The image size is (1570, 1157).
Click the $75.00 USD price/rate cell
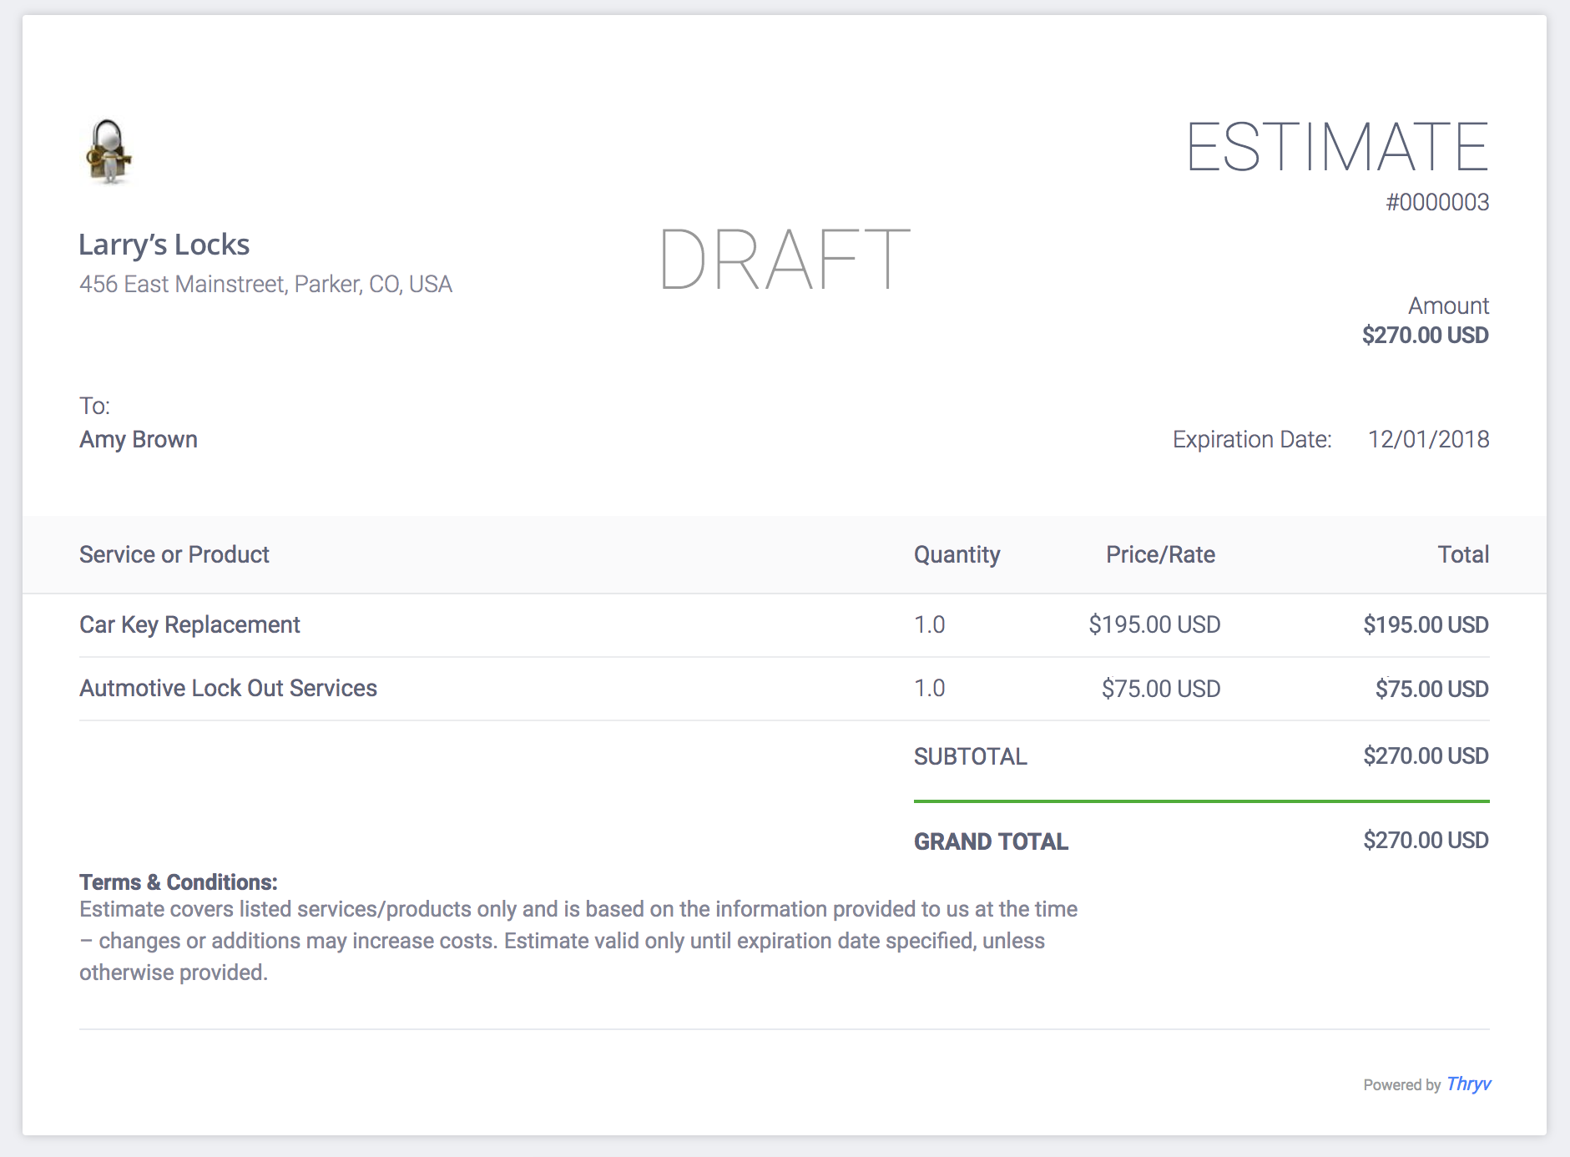coord(1161,689)
